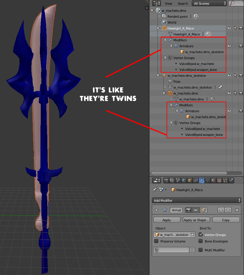Toggle visibility of w_machete.dmx mesh object
This screenshot has width=244, height=275.
[229, 93]
